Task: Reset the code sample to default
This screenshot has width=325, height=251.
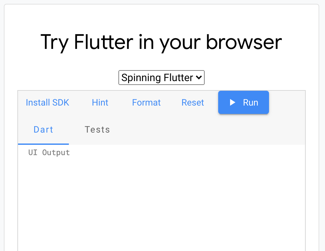Action: [x=192, y=102]
